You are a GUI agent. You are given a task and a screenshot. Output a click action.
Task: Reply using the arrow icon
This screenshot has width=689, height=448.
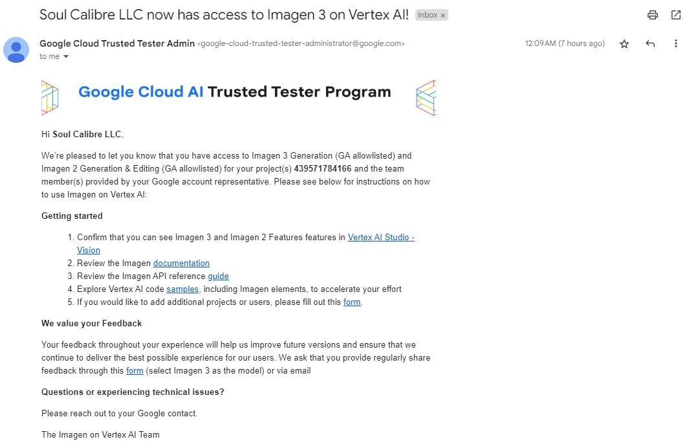tap(650, 43)
